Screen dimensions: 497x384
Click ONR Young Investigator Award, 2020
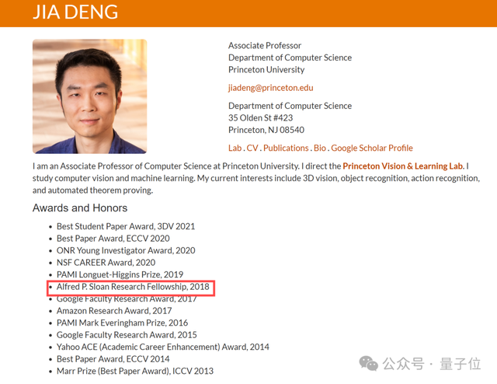(x=126, y=251)
